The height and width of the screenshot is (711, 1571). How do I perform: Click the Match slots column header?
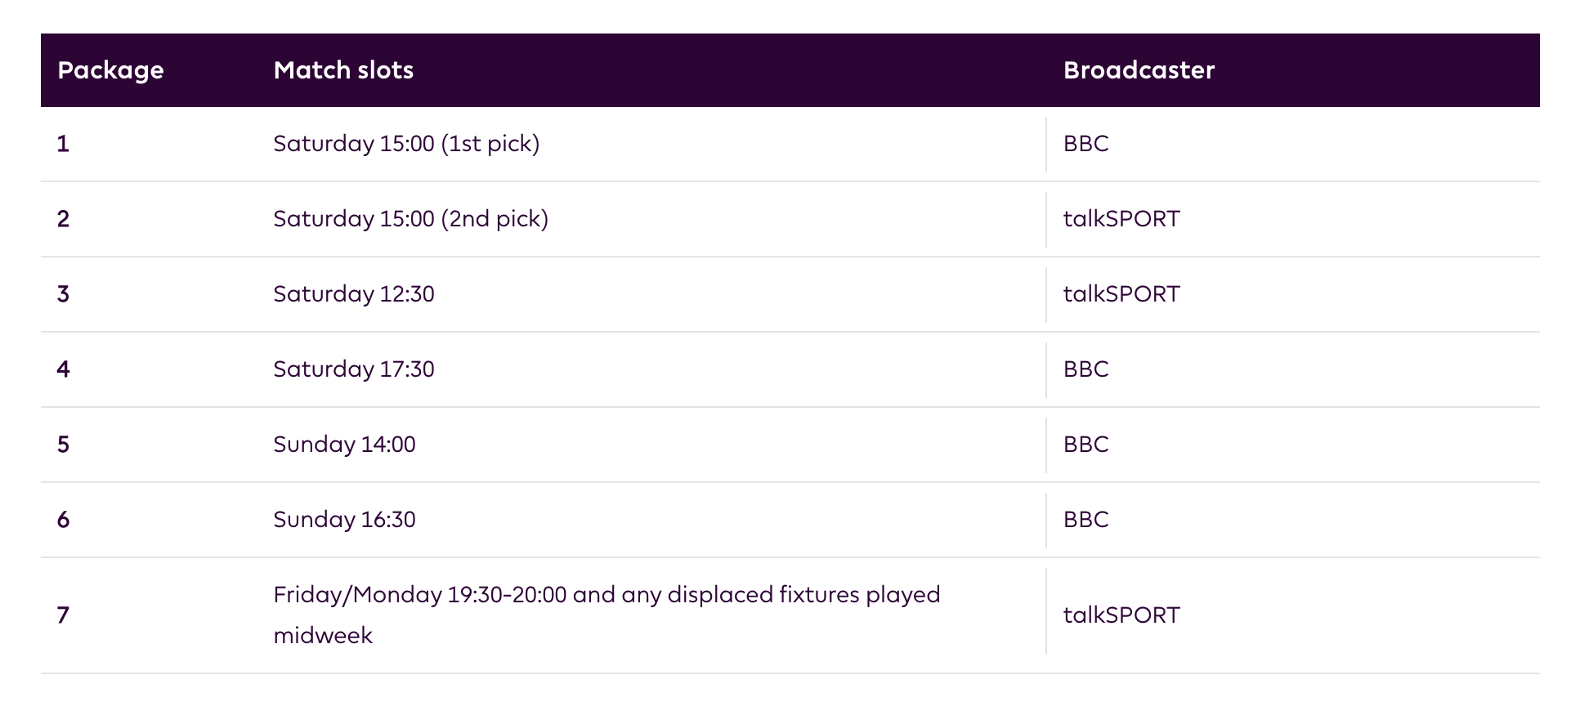pos(343,70)
